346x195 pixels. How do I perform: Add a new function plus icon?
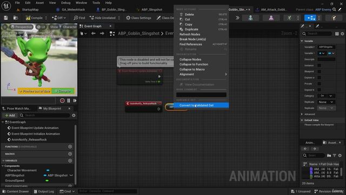coord(70,147)
